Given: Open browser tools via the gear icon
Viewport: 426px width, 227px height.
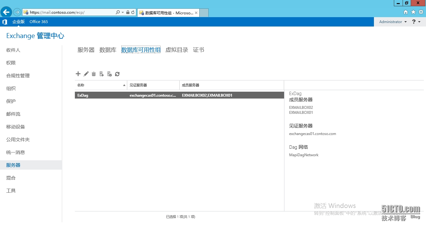Looking at the screenshot, I should tap(421, 12).
